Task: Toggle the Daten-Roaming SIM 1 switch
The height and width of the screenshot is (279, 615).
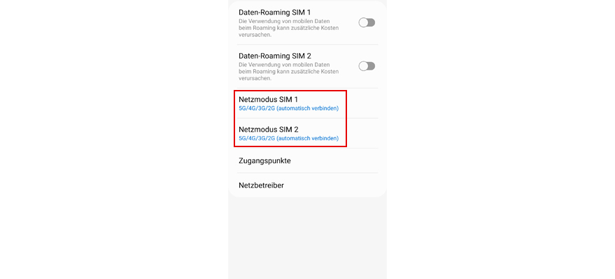Action: coord(367,22)
